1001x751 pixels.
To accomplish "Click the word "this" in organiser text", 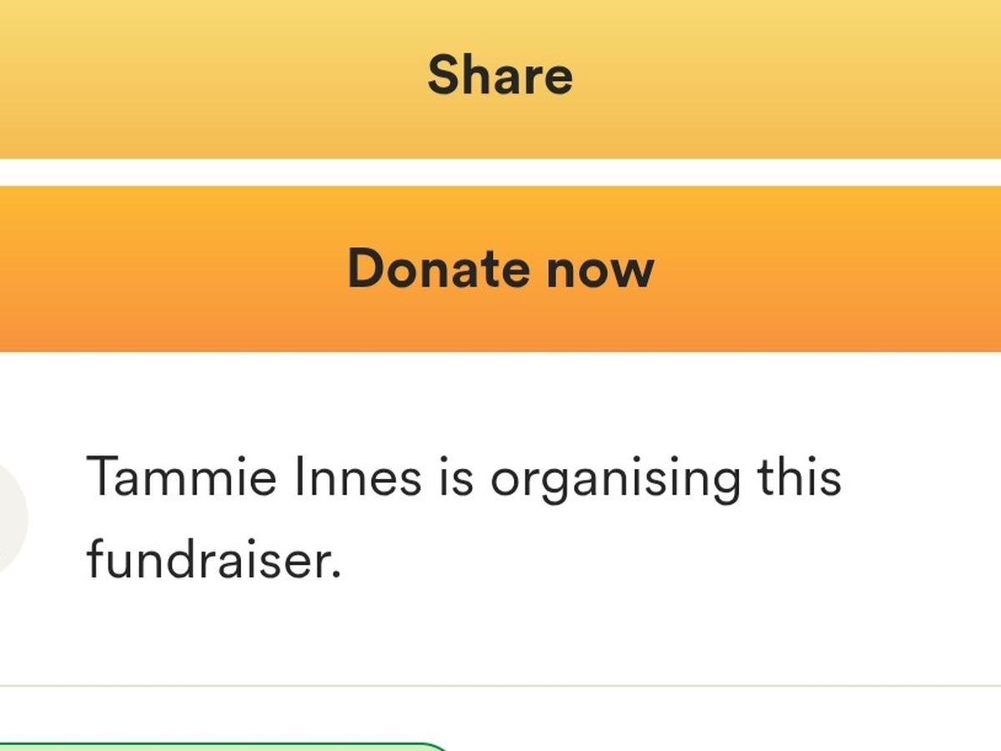I will [798, 479].
